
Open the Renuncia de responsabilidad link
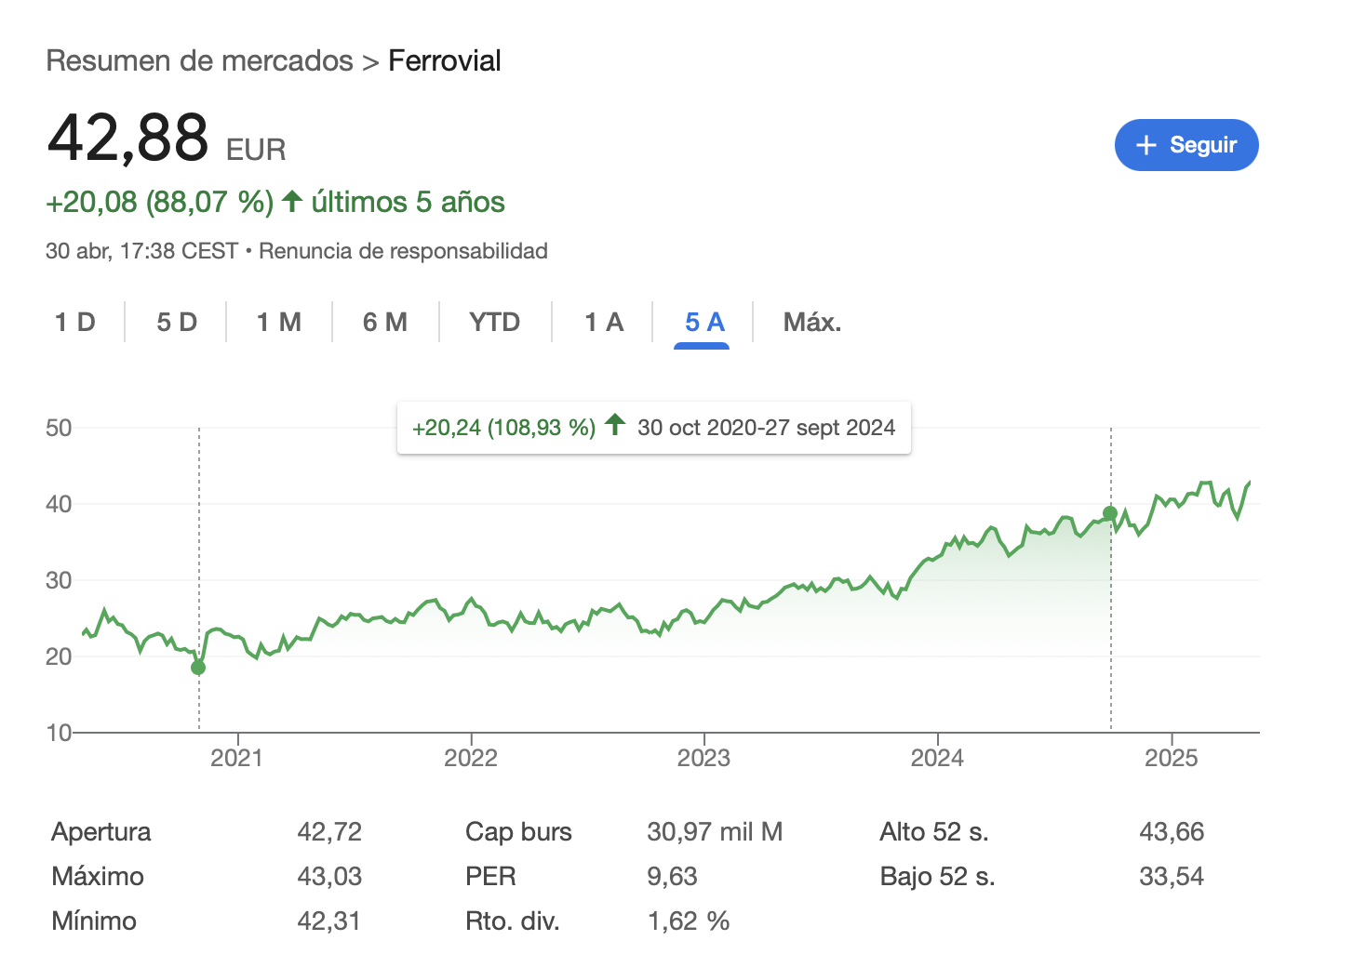click(x=403, y=251)
